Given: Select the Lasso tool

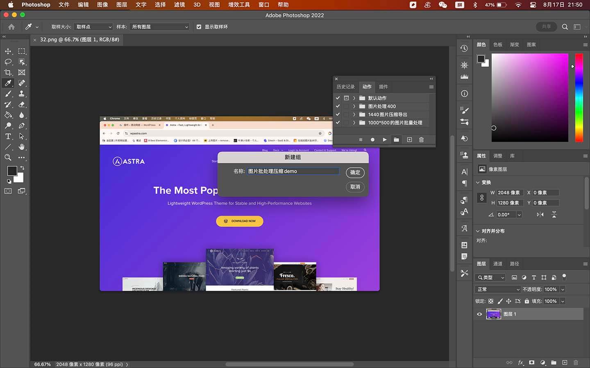Looking at the screenshot, I should pos(8,62).
